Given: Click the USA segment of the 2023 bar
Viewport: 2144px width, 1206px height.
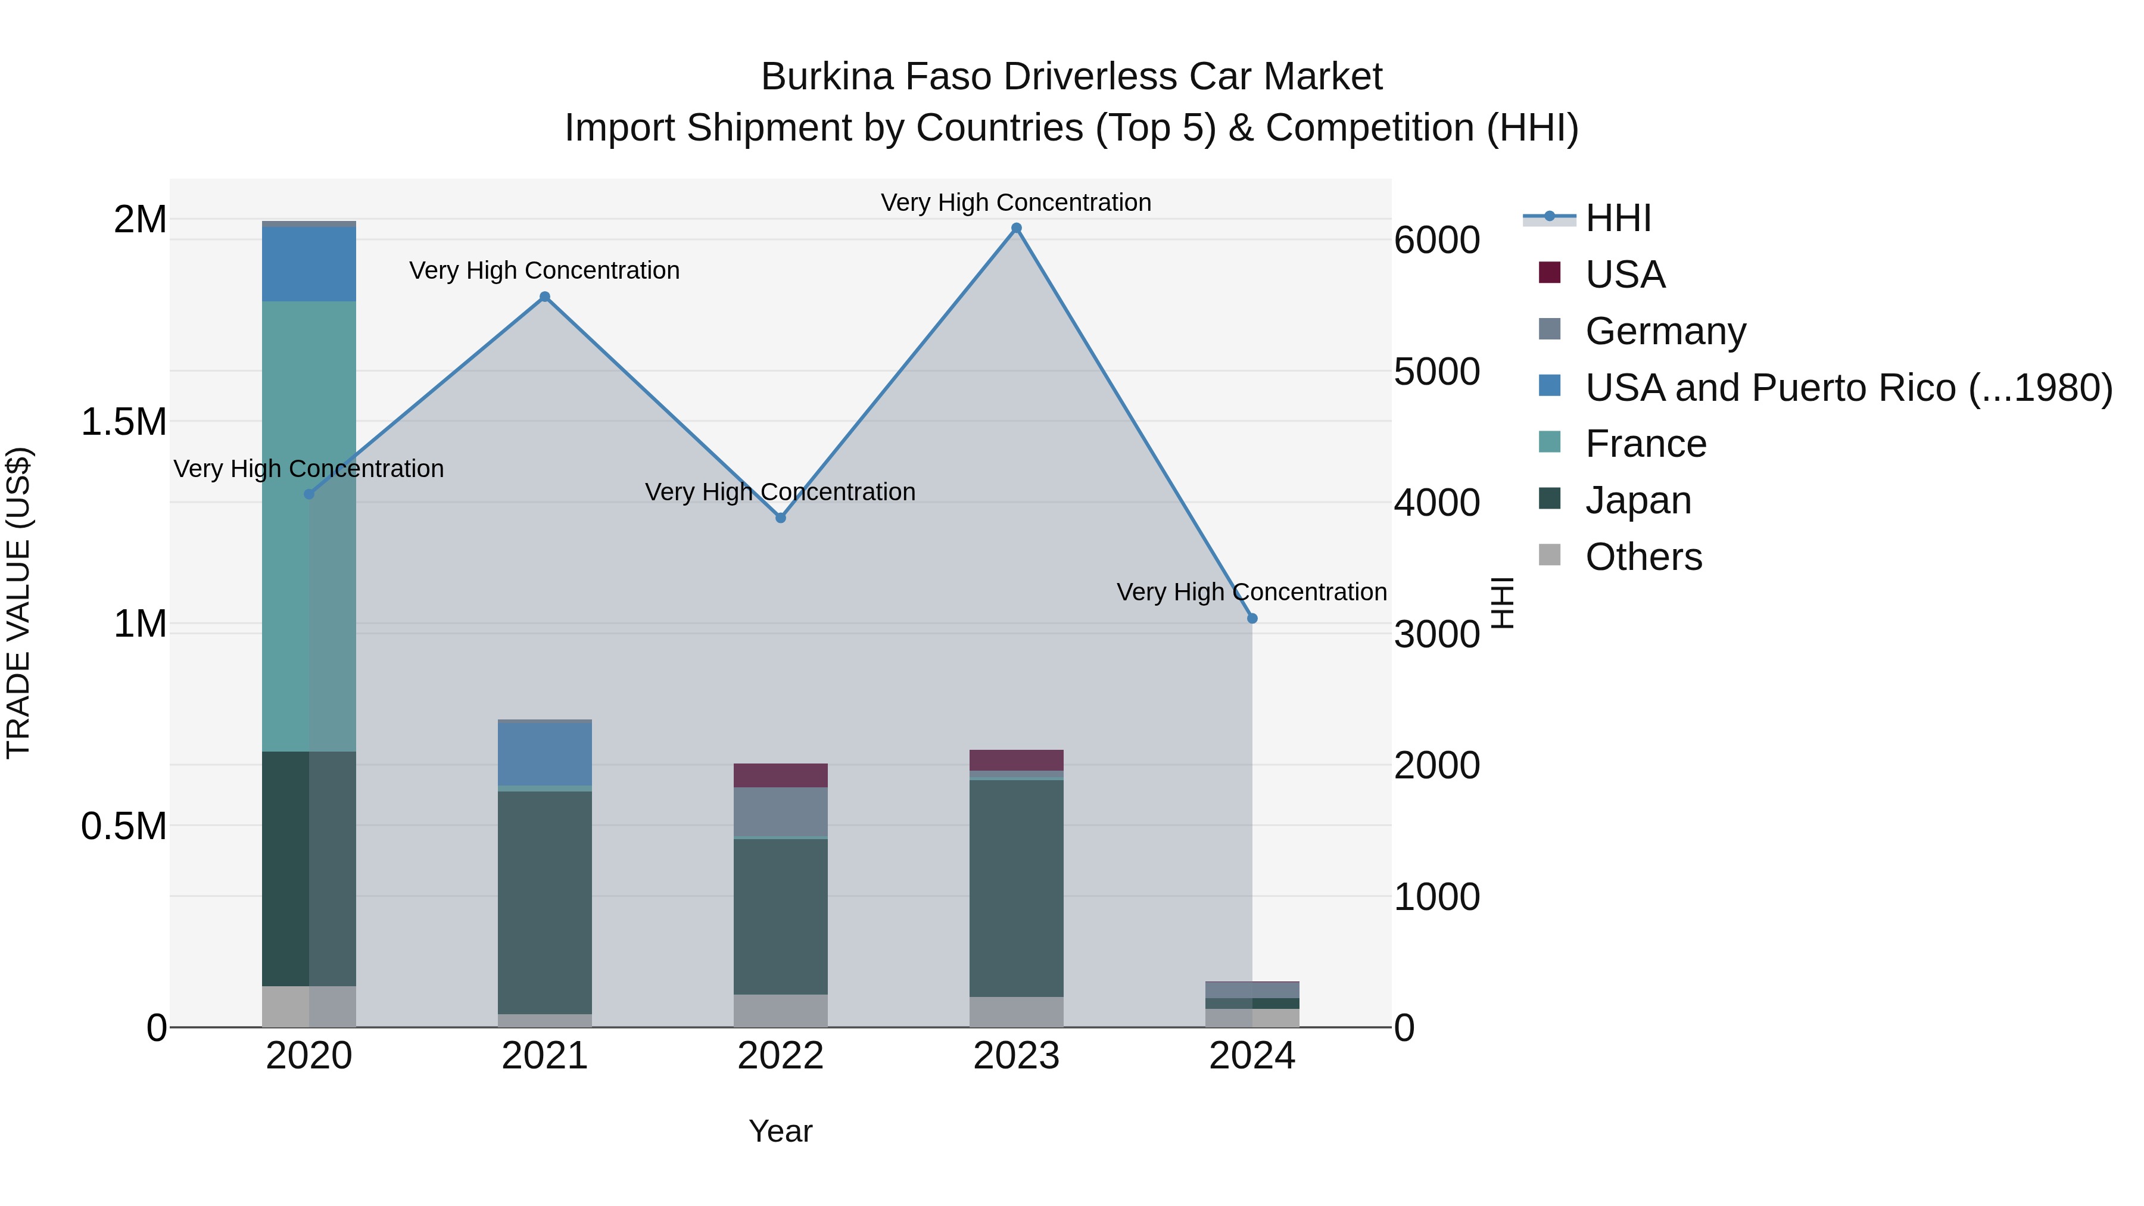Looking at the screenshot, I should [x=1016, y=761].
